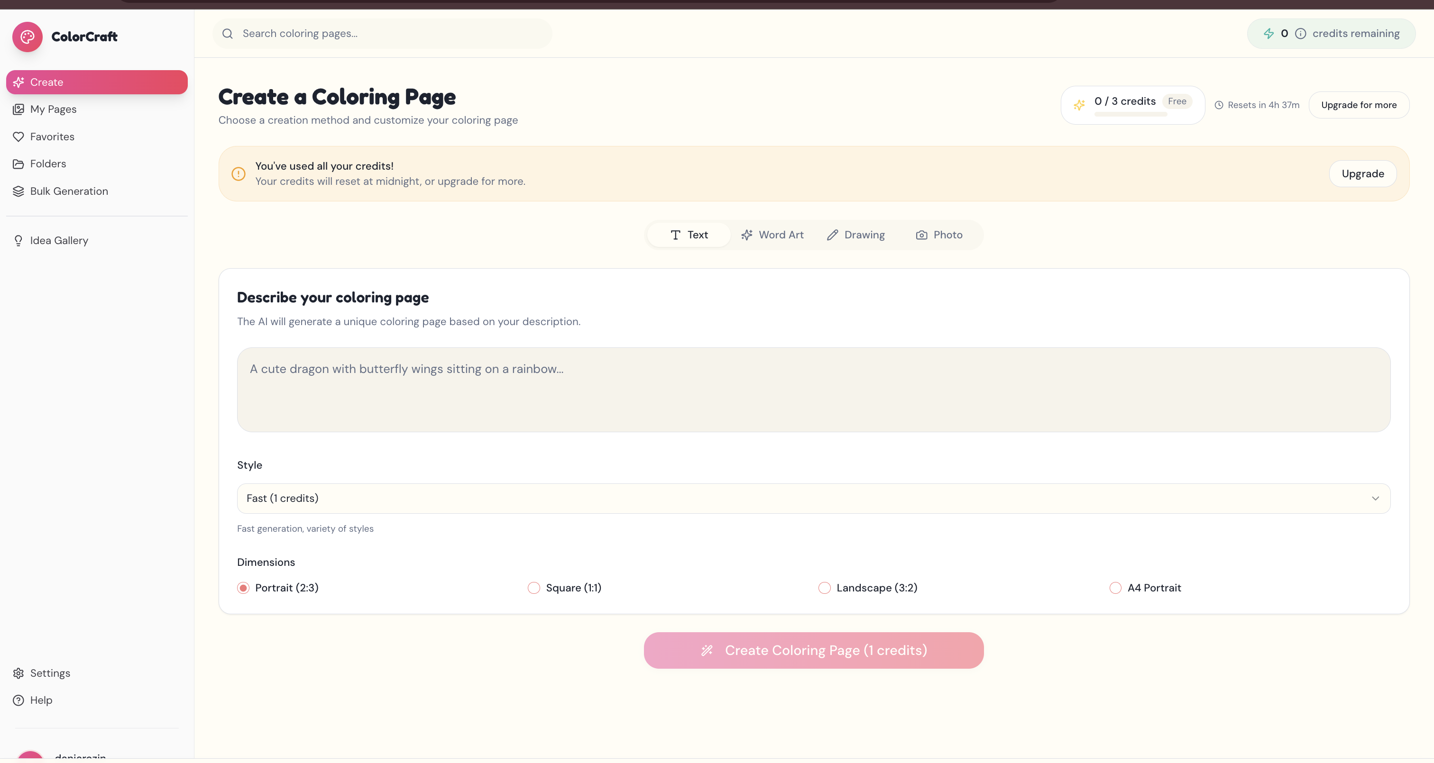Select the A4 Portrait radio button
Screen dimensions: 1434x763
coord(1115,588)
